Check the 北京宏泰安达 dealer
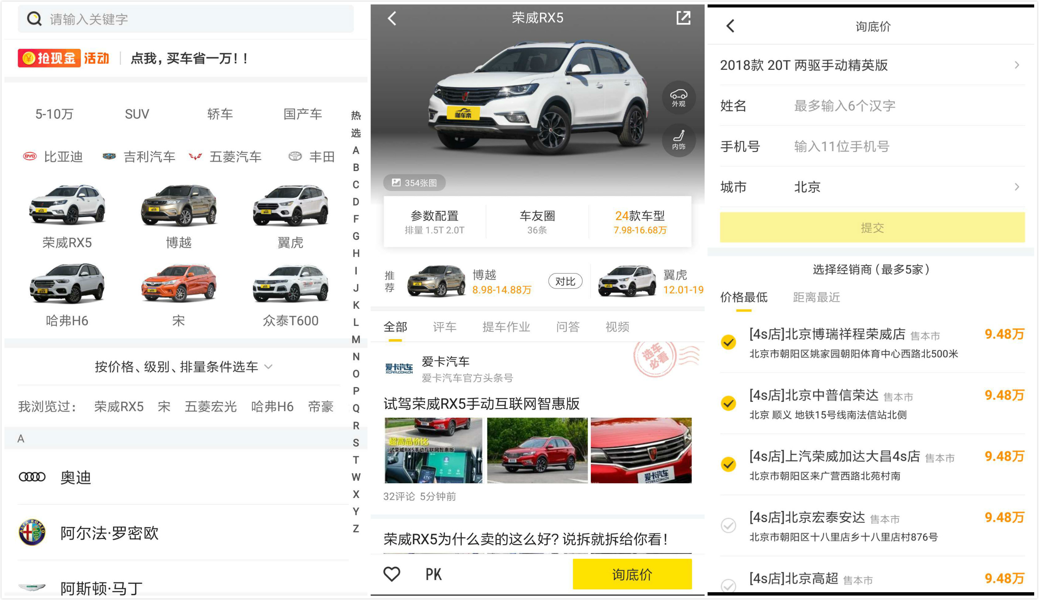The height and width of the screenshot is (600, 1039). coord(728,525)
